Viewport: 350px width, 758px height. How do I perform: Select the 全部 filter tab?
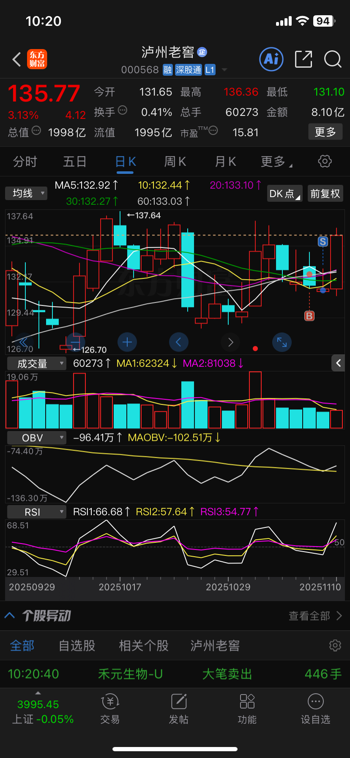coord(22,645)
